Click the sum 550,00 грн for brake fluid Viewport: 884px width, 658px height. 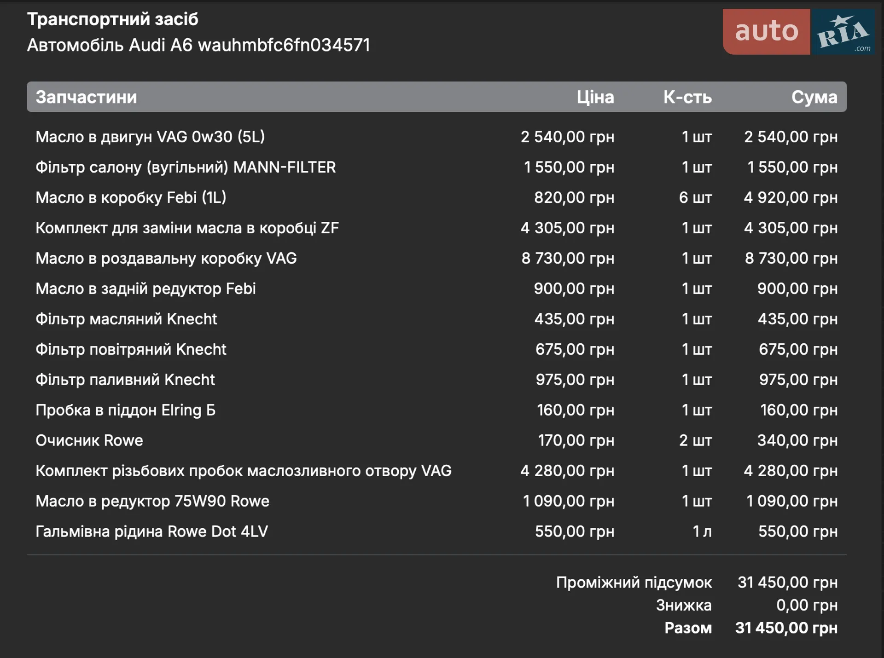click(x=798, y=531)
